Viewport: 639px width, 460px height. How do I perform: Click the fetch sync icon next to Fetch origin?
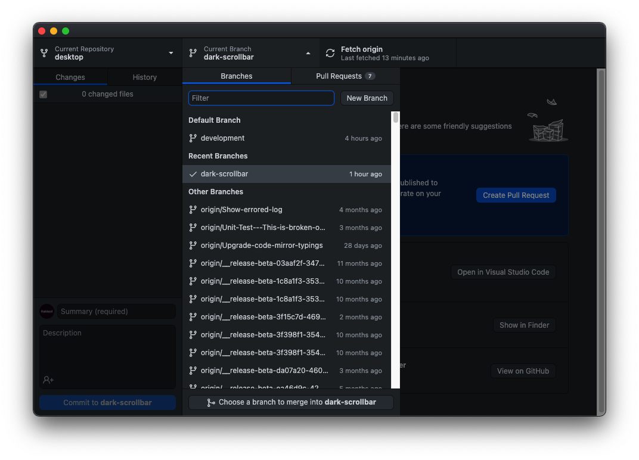(x=330, y=53)
